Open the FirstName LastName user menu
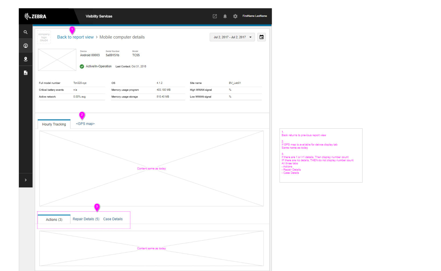Screen dimensions: 441x271 255,16
